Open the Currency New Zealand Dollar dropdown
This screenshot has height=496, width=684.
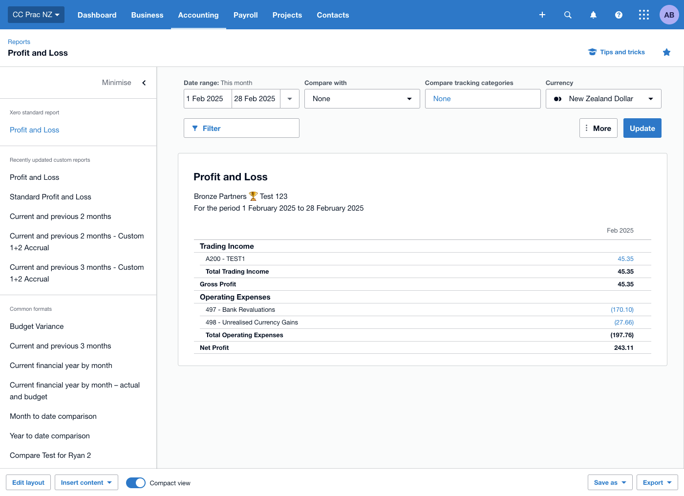(603, 99)
